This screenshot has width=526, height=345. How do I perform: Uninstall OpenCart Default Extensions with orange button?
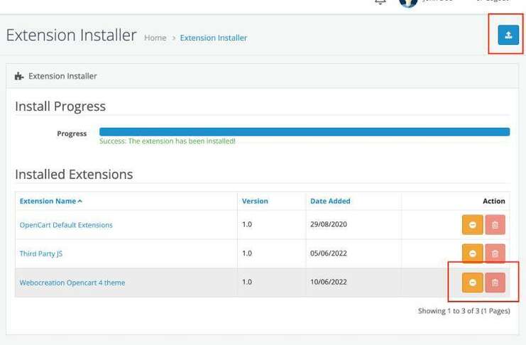click(x=472, y=224)
